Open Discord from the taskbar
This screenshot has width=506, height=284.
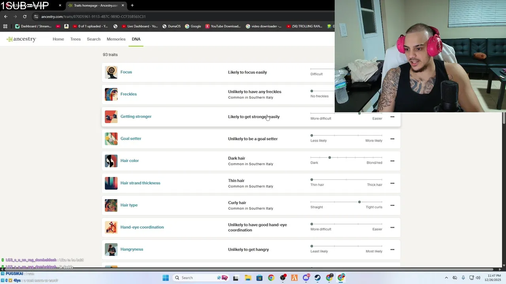(306, 278)
